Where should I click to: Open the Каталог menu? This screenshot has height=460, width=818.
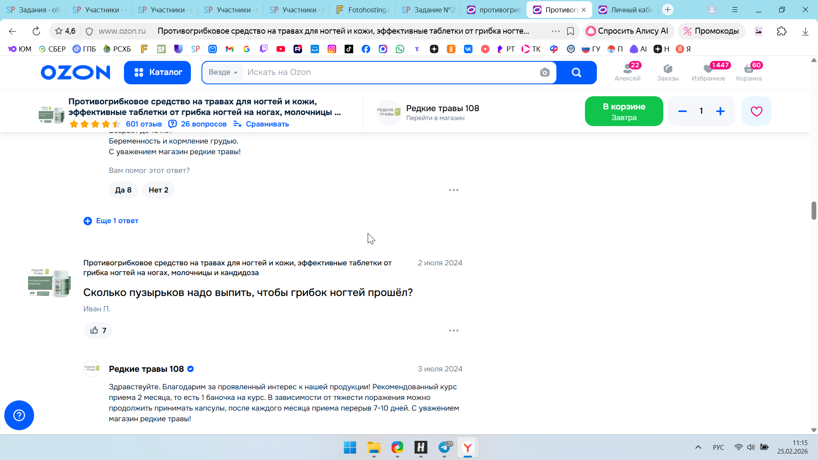[x=157, y=72]
